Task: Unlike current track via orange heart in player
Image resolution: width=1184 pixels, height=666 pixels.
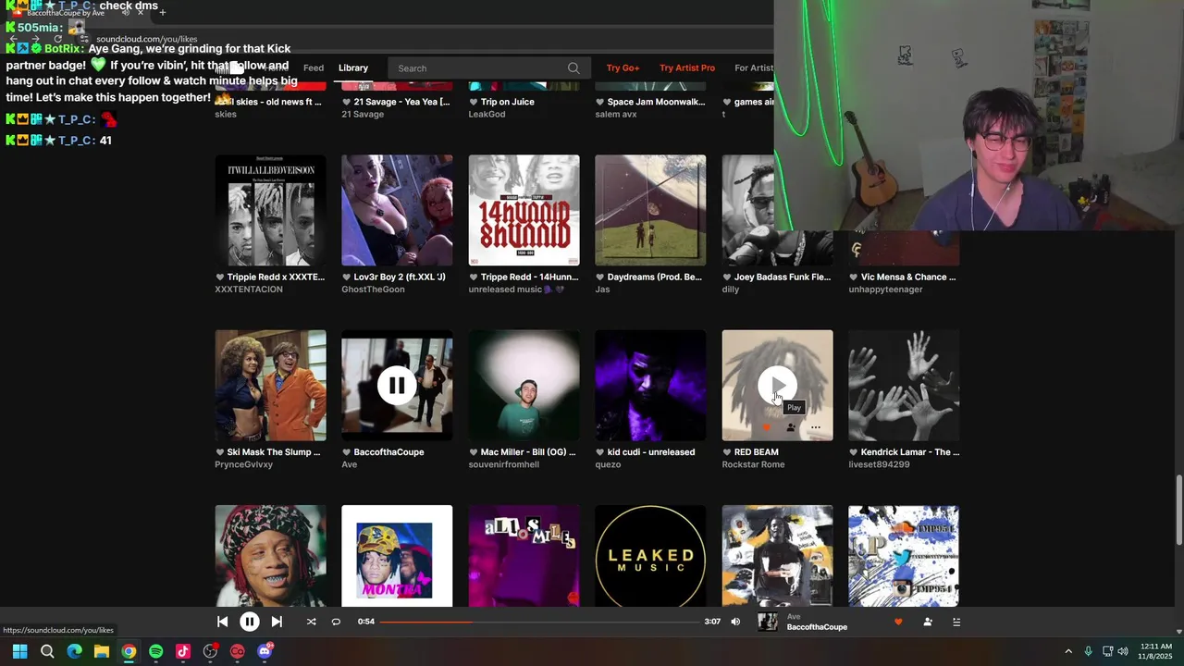Action: pyautogui.click(x=897, y=622)
